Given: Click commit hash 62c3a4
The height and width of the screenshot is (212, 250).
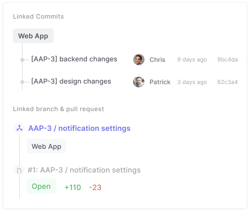Looking at the screenshot, I should click(x=227, y=82).
